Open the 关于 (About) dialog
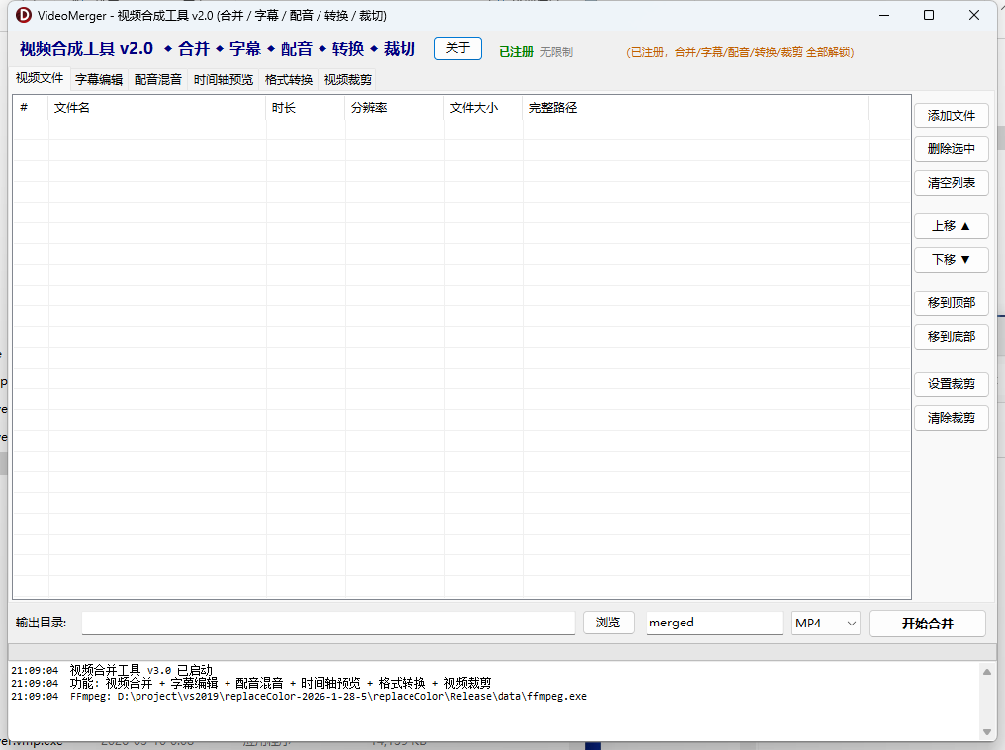Viewport: 1005px width, 750px height. tap(457, 47)
